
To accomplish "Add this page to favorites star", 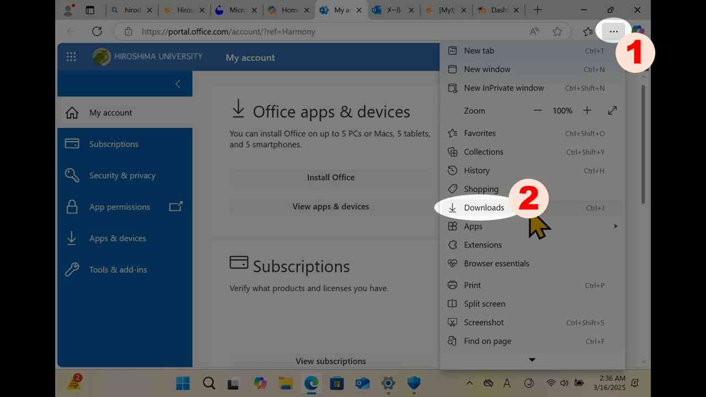I will pyautogui.click(x=557, y=31).
